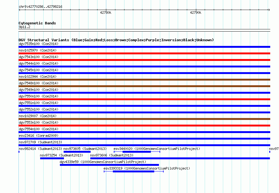Click the red bar under dgv7553n100
Screen dimensions: 279x193
point(144,126)
